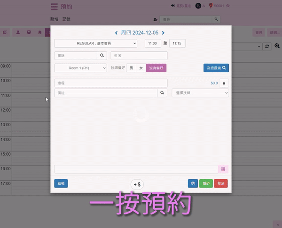Refresh the calendar schedule
This screenshot has width=282, height=228.
[x=267, y=46]
